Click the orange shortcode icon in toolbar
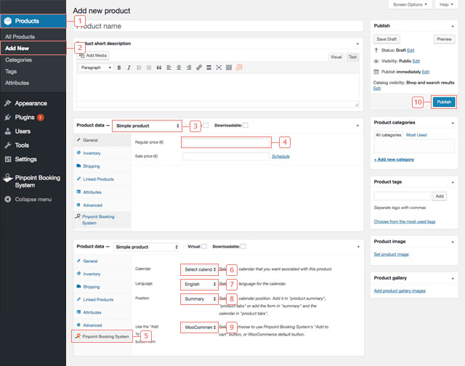Screen dimensions: 465x366 click(239, 68)
